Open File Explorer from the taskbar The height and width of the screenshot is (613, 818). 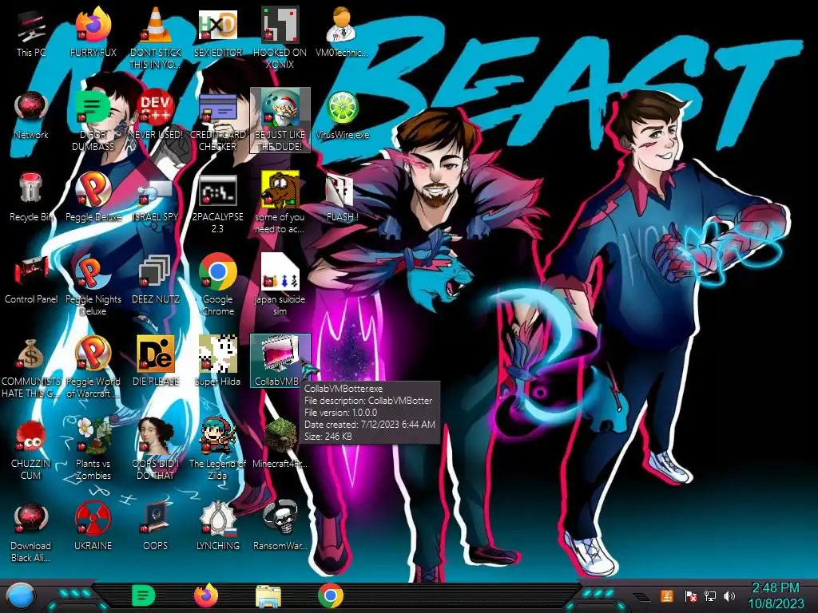click(268, 597)
